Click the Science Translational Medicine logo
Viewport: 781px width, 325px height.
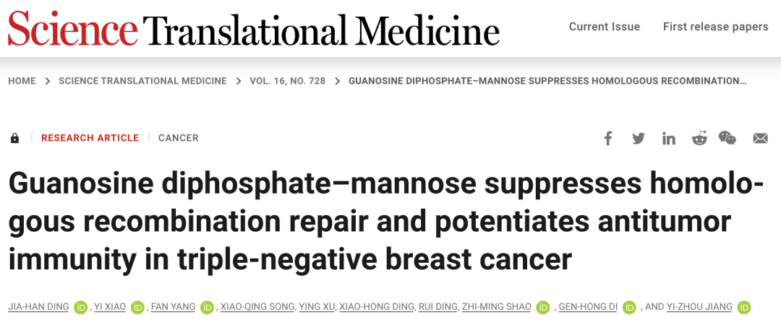254,29
